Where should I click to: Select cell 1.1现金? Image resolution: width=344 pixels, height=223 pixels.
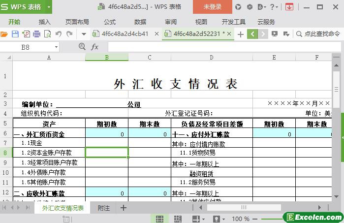[49, 143]
